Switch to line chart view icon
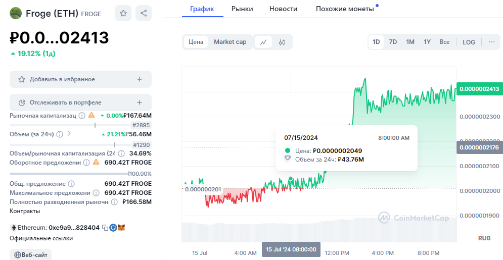The height and width of the screenshot is (260, 503). (263, 42)
